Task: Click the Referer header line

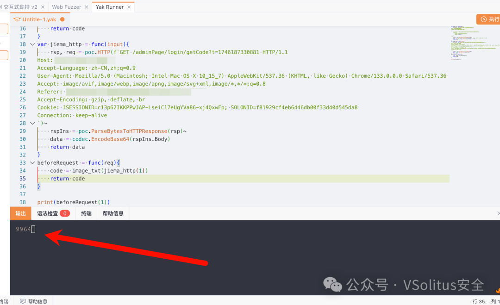Action: [x=114, y=92]
